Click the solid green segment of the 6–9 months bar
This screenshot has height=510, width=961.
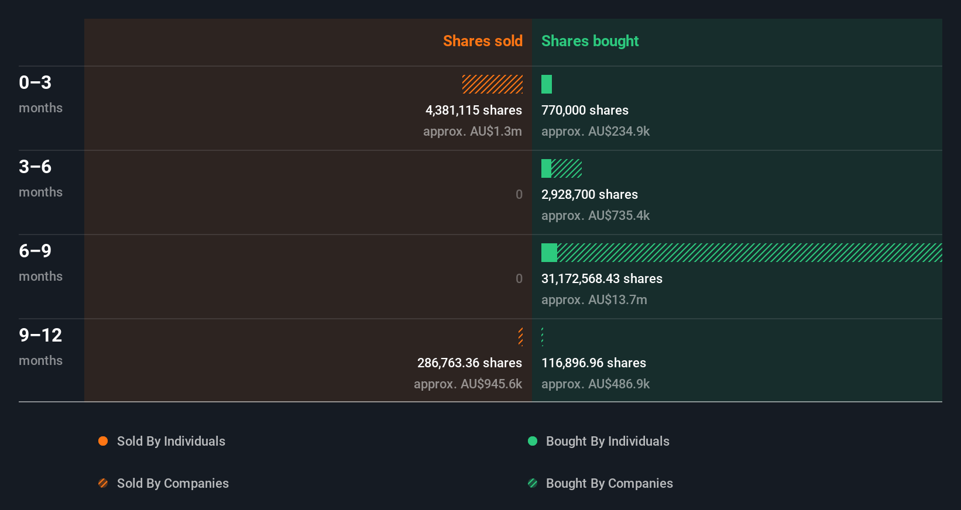(x=549, y=253)
